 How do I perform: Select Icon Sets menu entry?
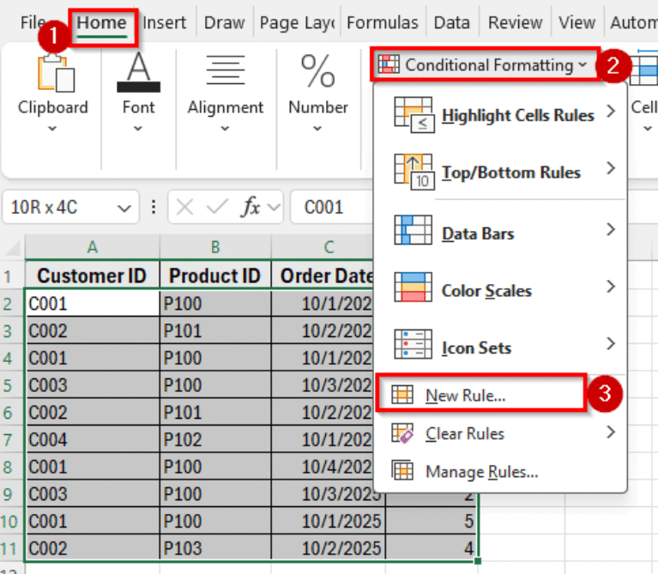(500, 346)
